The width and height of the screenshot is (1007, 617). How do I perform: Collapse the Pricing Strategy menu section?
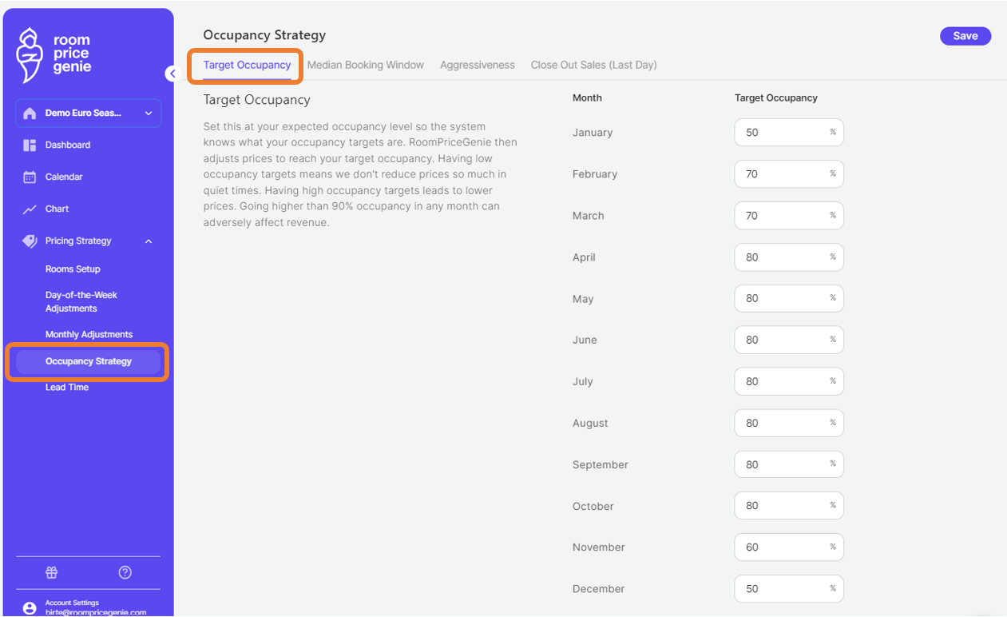[148, 241]
